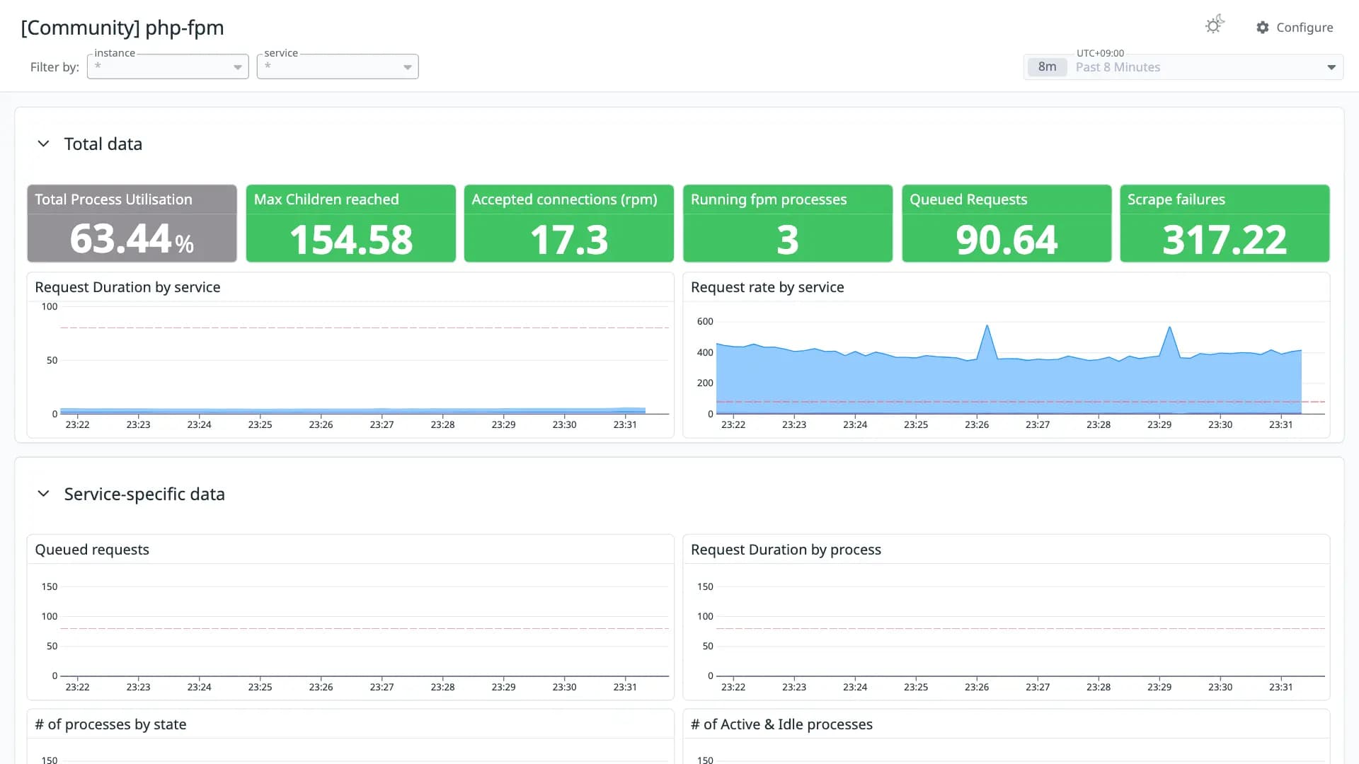The height and width of the screenshot is (764, 1359).
Task: Click the Request Duration by service title
Action: pos(127,287)
